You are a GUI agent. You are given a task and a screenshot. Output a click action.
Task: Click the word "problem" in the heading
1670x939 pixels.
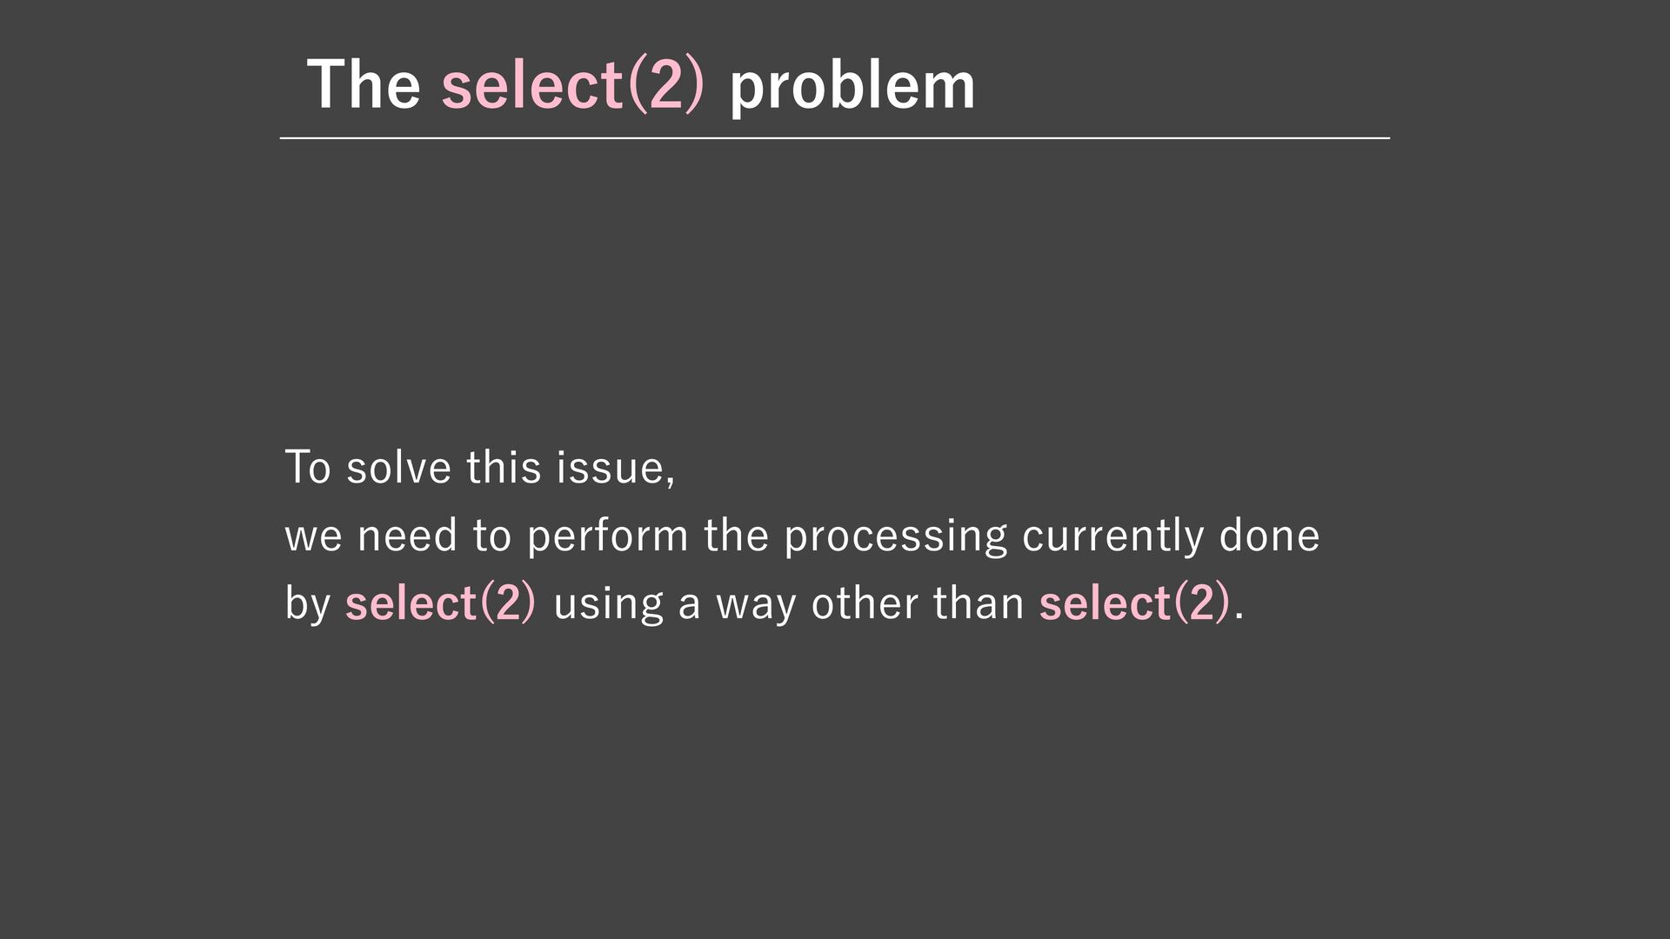(852, 87)
